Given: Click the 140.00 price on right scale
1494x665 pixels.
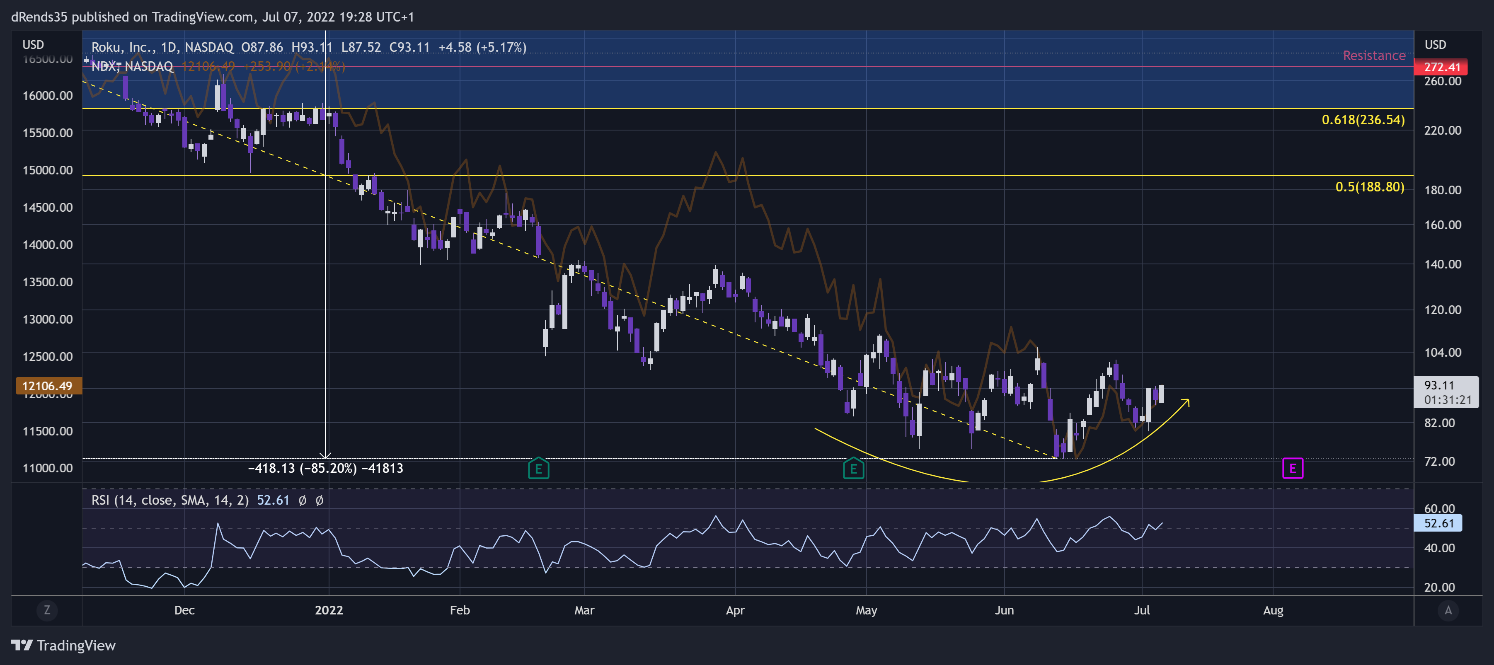Looking at the screenshot, I should click(1442, 264).
